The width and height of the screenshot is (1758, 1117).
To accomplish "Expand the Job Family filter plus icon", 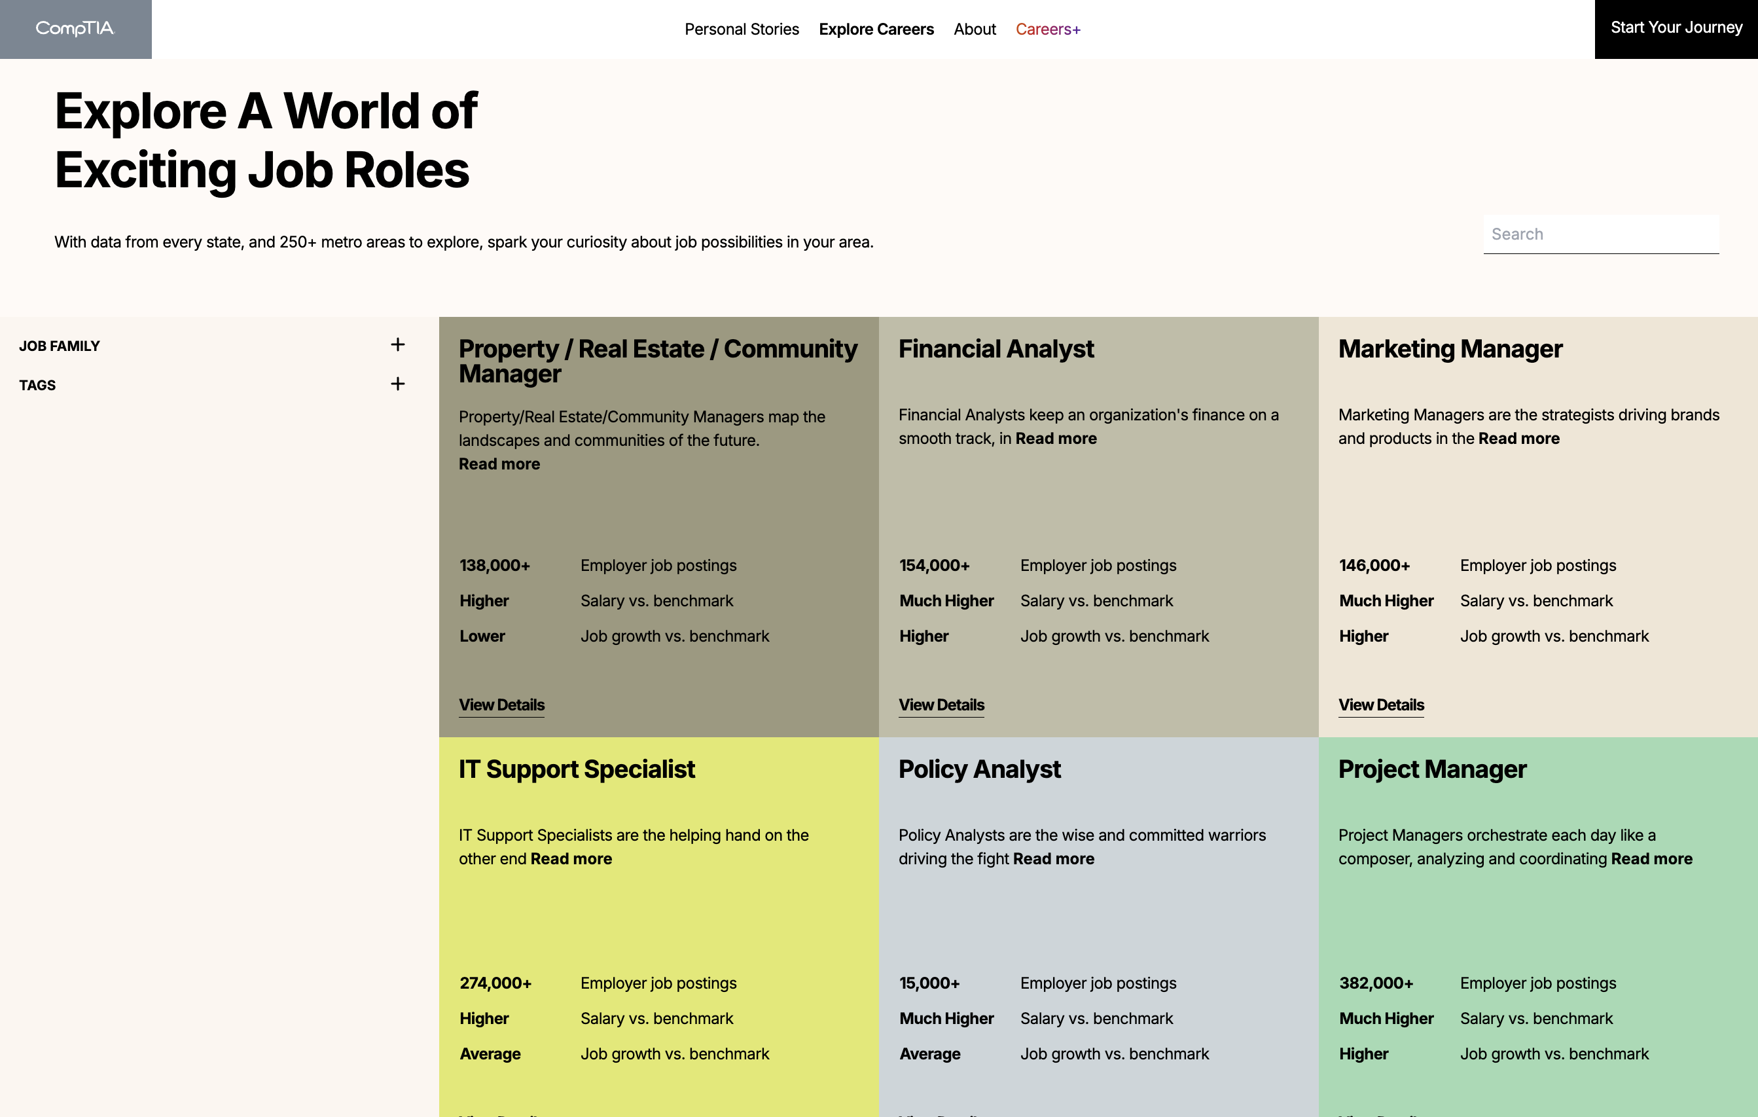I will tap(397, 345).
